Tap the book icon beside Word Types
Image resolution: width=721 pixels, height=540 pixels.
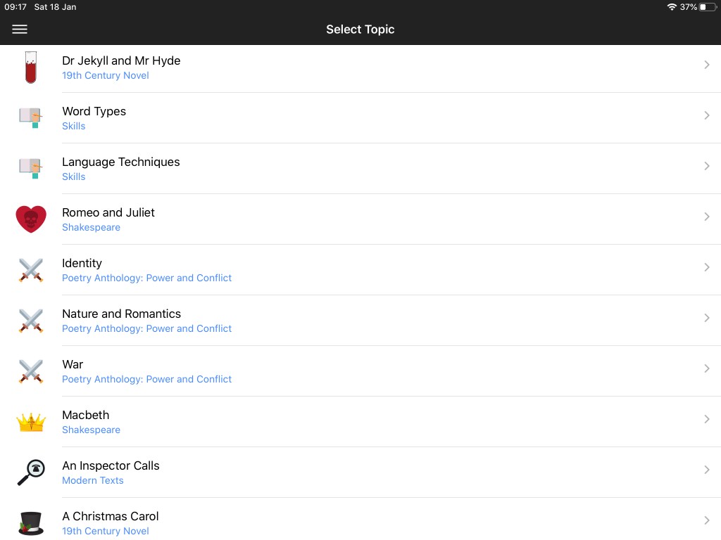click(x=31, y=118)
